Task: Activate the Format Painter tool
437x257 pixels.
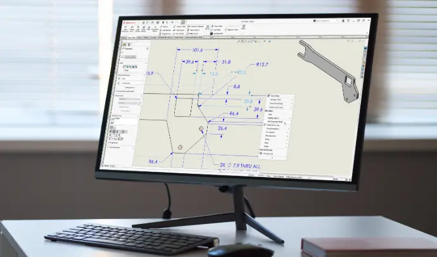Action: point(144,29)
